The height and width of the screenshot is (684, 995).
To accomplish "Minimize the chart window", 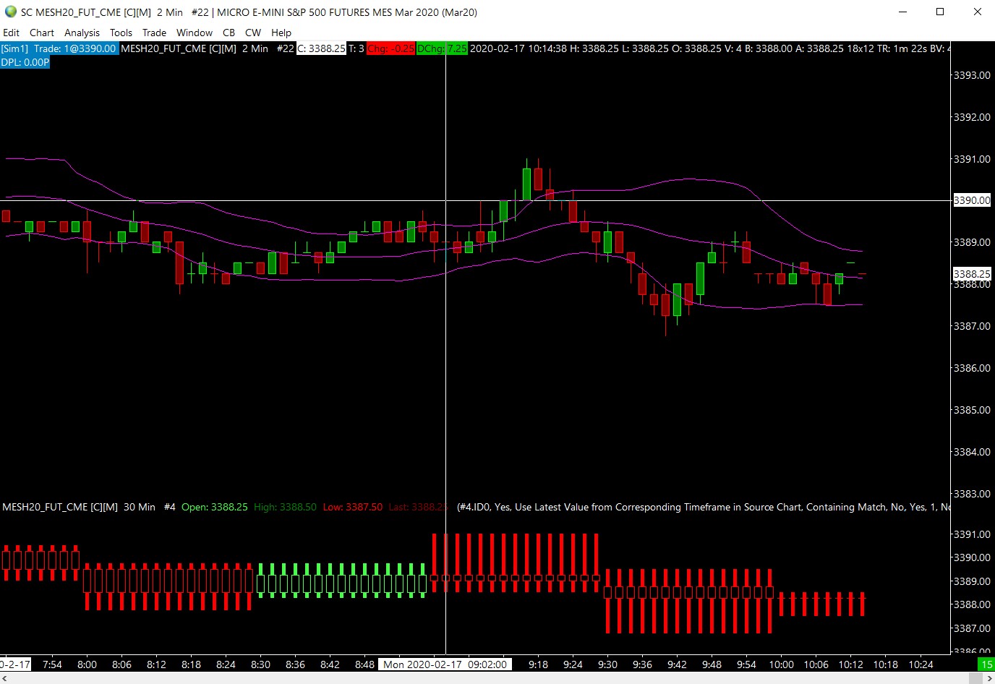I will 903,12.
